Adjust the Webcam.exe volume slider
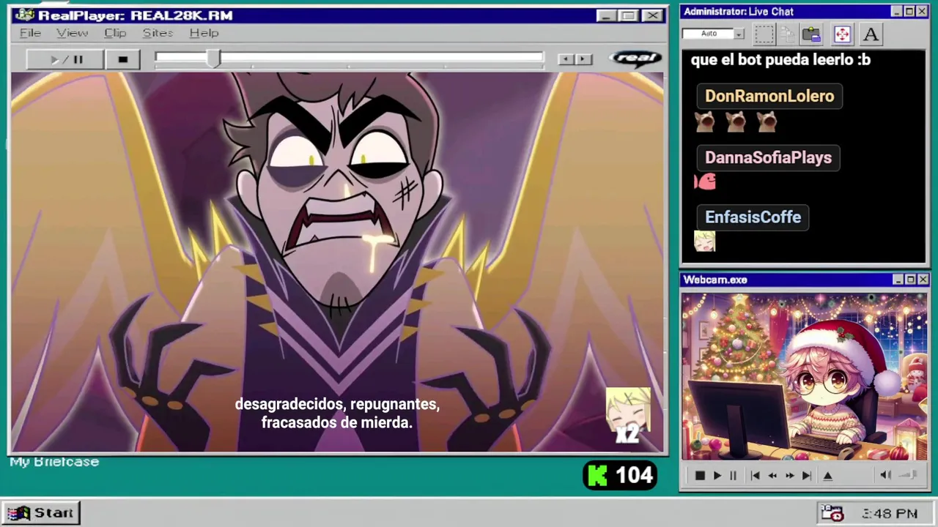This screenshot has width=938, height=527. pos(909,475)
